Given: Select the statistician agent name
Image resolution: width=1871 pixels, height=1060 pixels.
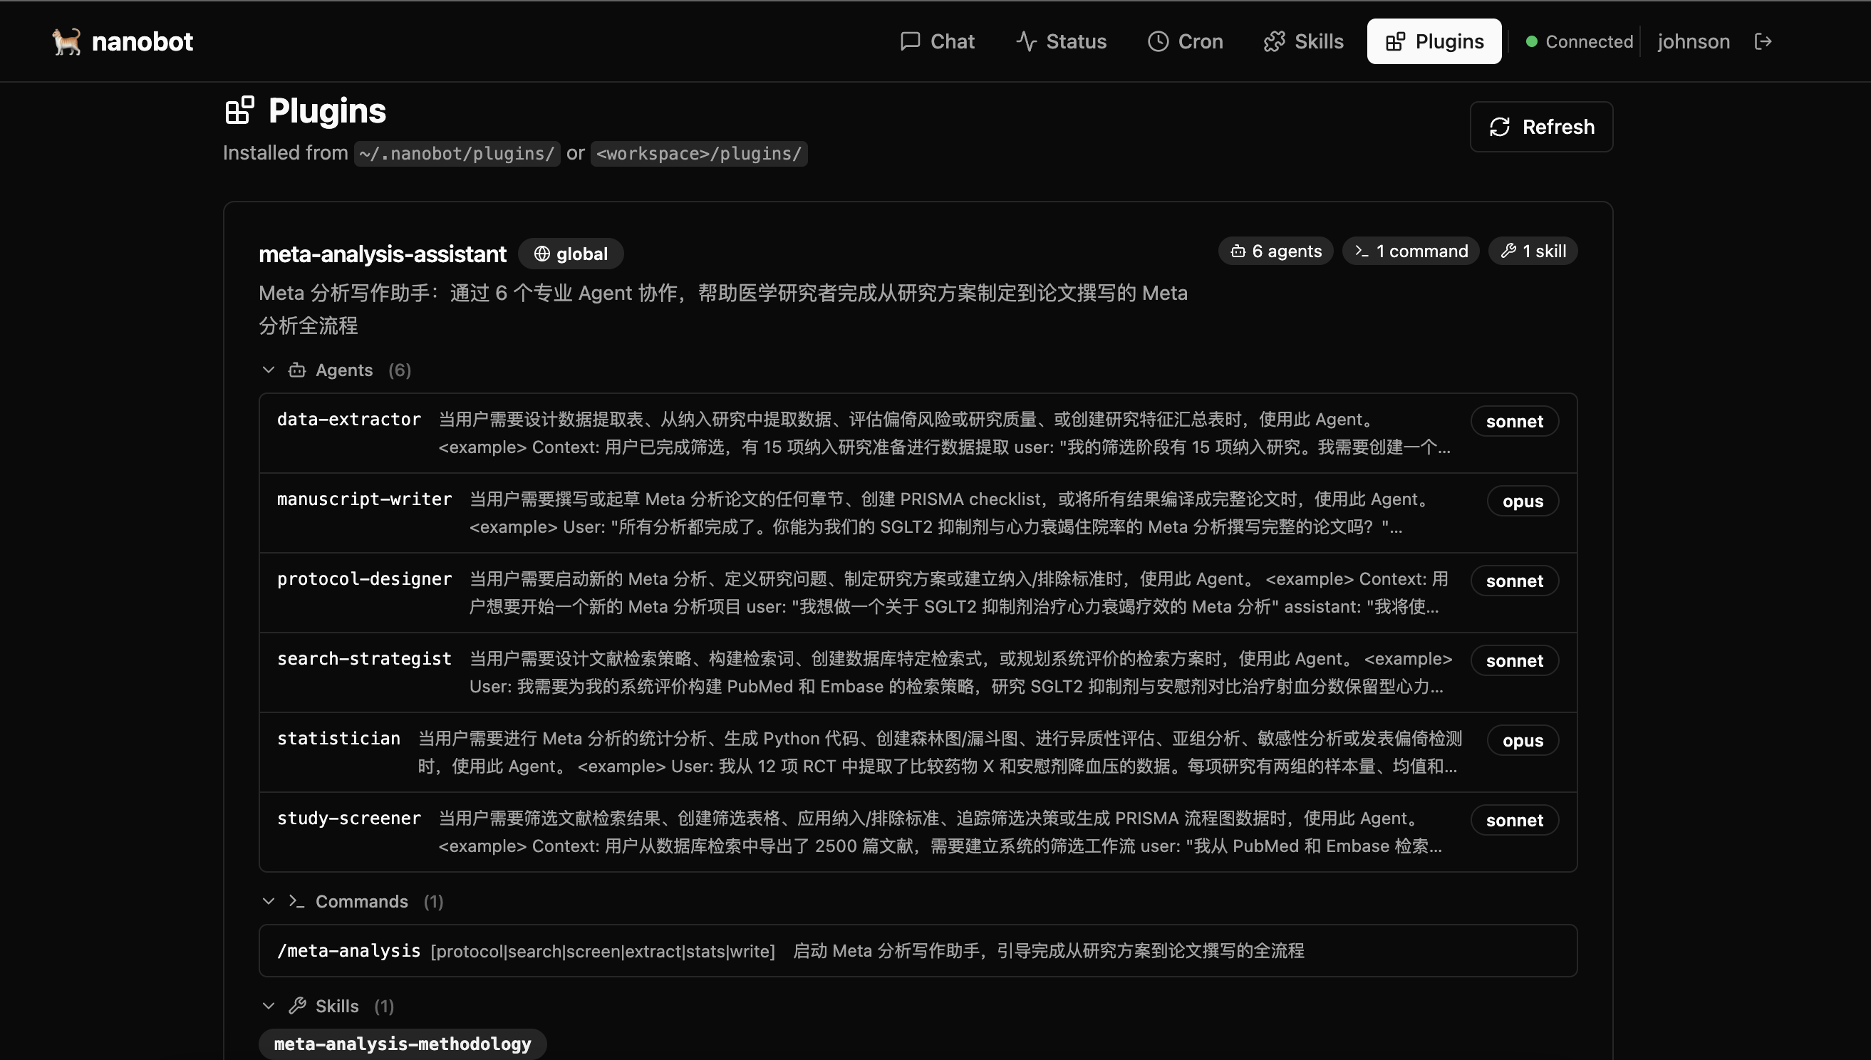Looking at the screenshot, I should tap(338, 739).
